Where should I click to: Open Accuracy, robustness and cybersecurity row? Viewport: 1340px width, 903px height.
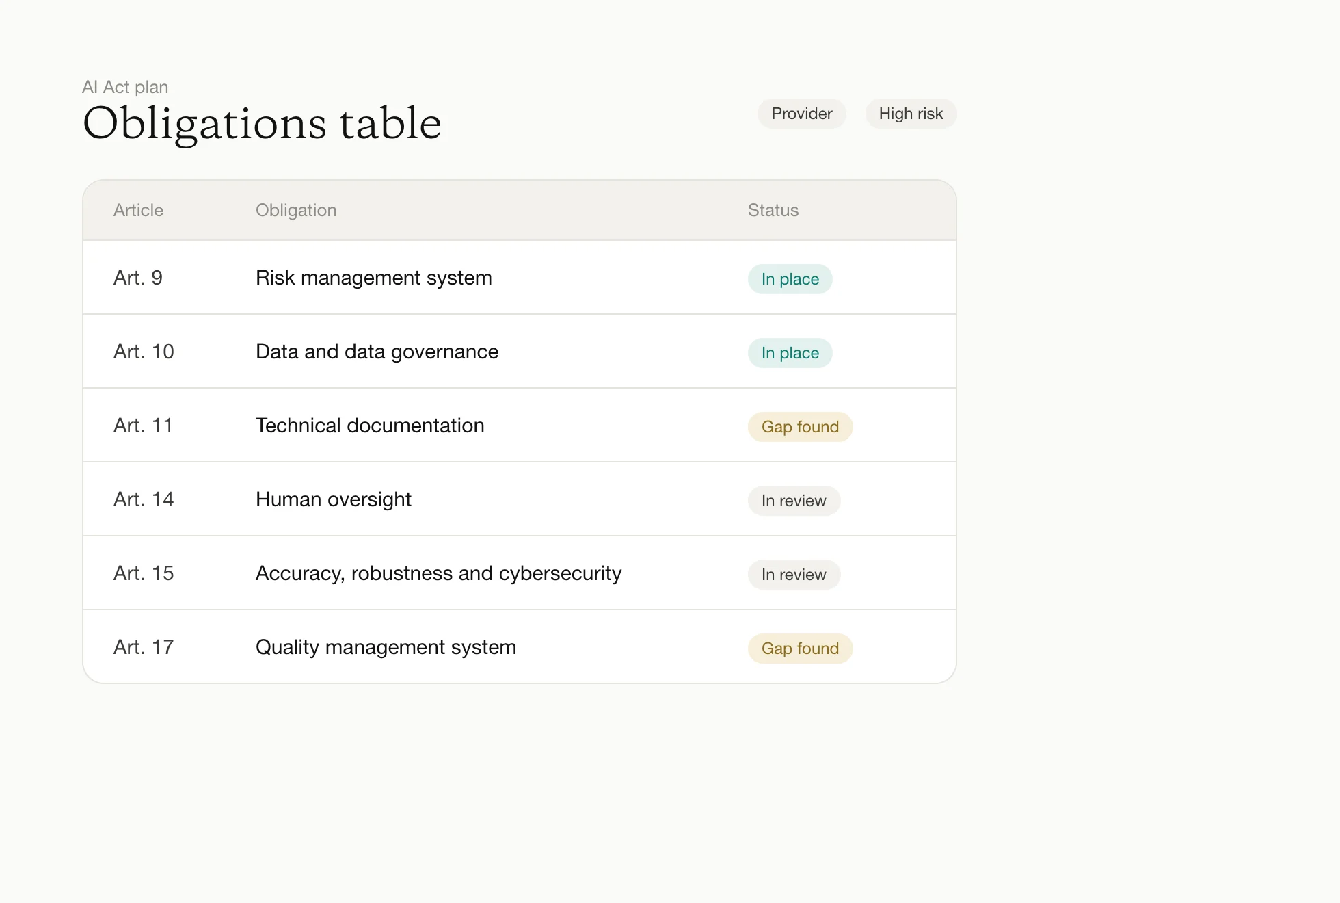520,573
